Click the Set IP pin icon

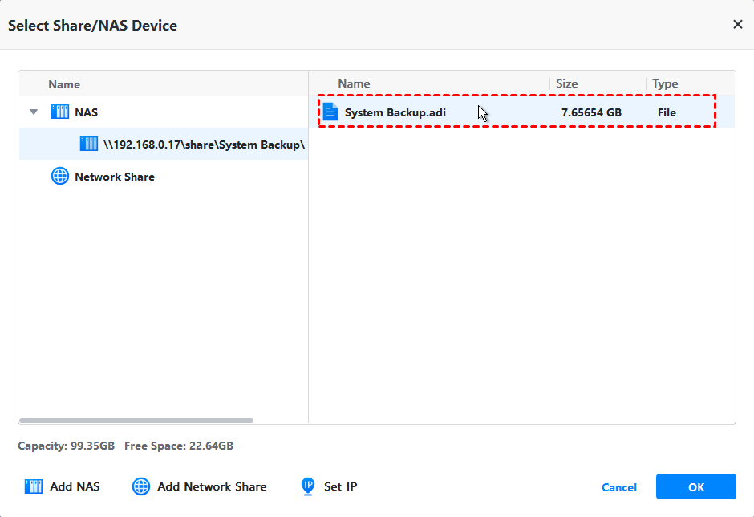click(x=308, y=486)
